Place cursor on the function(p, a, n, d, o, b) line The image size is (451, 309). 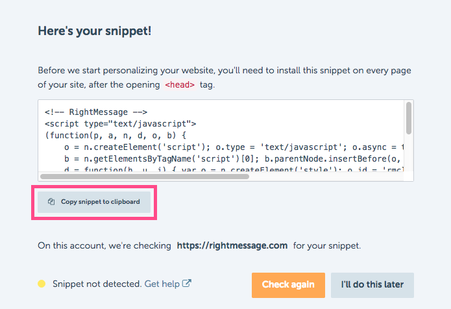(x=116, y=136)
